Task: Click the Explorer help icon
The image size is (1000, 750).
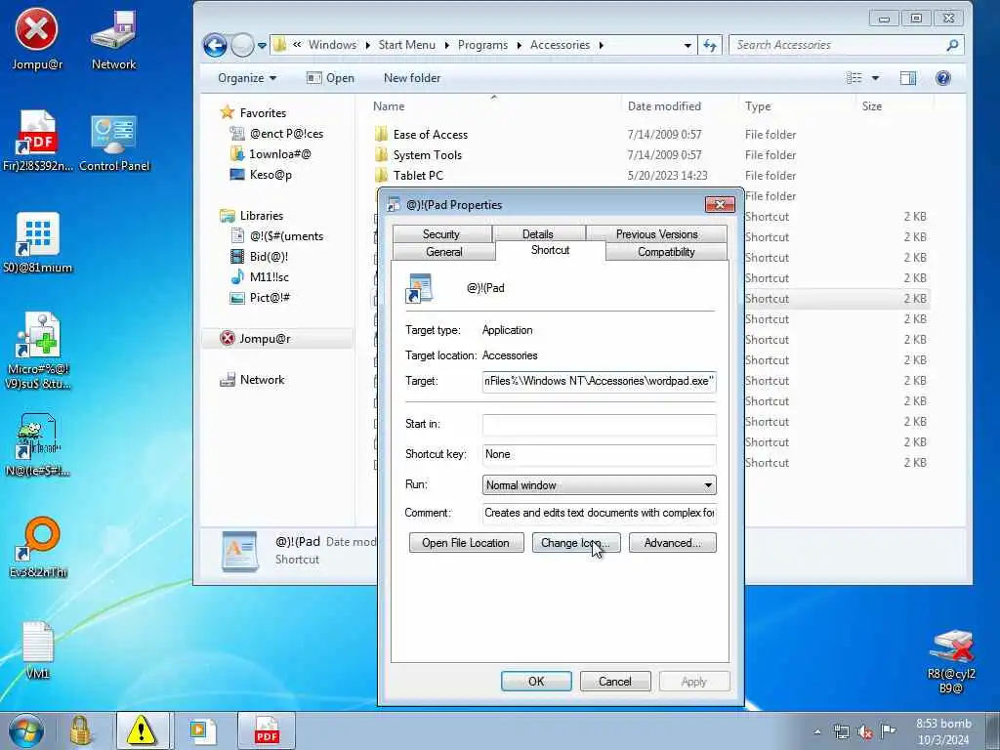Action: point(942,78)
